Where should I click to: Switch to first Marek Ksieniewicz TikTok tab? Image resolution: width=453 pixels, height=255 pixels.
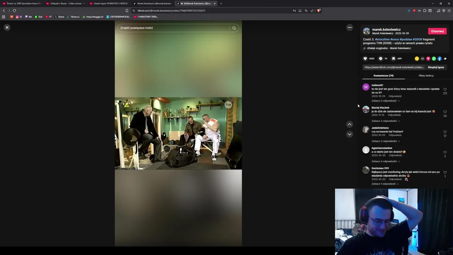click(152, 4)
